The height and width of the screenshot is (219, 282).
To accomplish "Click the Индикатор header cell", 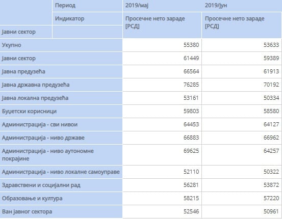I will pyautogui.click(x=87, y=18).
